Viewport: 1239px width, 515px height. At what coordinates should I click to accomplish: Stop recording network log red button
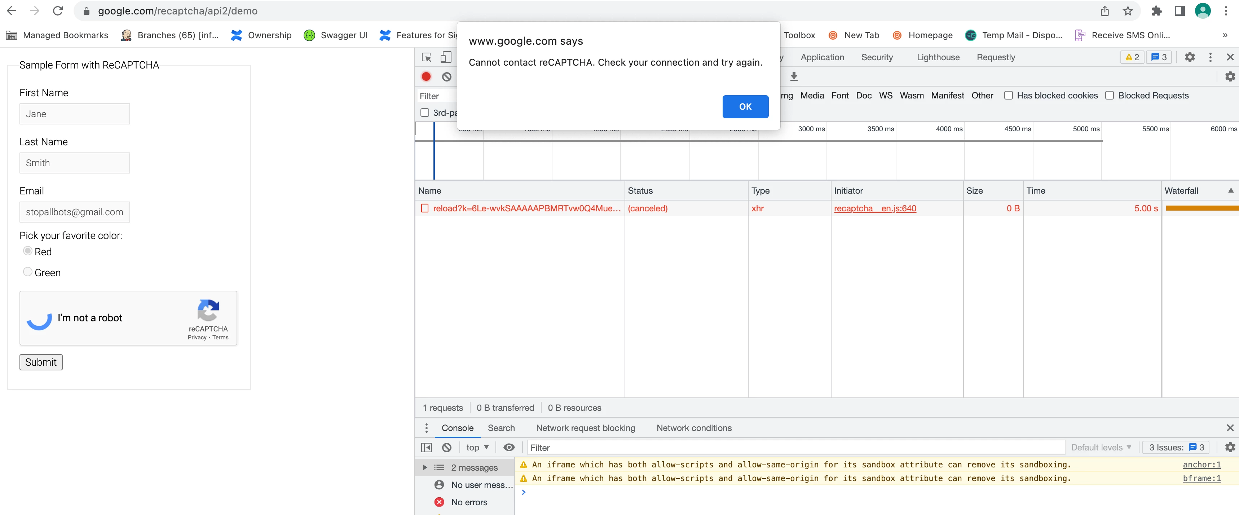point(426,76)
